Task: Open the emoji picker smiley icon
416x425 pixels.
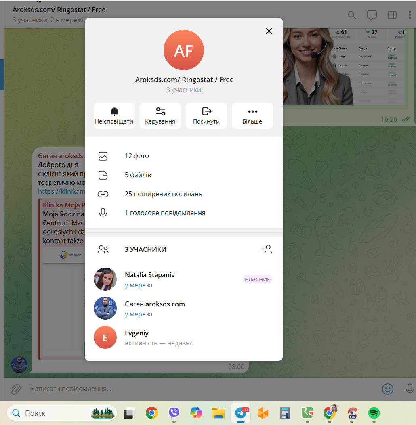Action: click(x=388, y=389)
